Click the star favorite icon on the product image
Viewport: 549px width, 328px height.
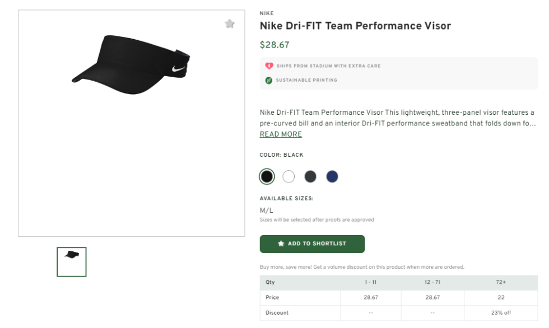click(230, 24)
